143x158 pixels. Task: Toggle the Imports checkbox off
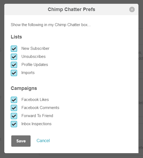coord(14,73)
